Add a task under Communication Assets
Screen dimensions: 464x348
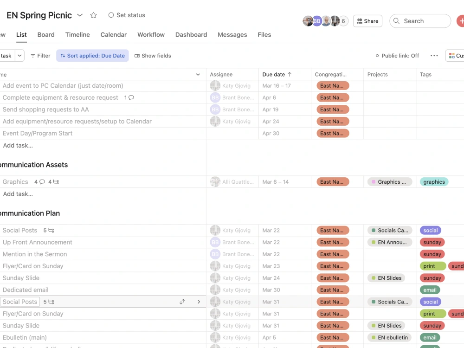pos(18,194)
